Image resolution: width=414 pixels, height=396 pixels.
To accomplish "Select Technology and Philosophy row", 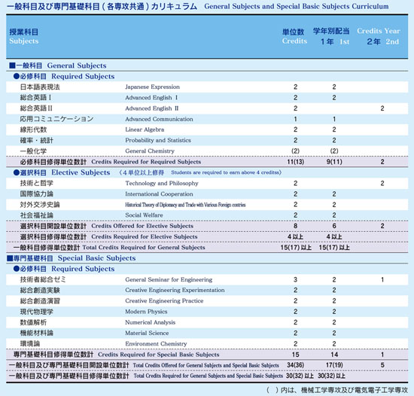I will pos(207,183).
